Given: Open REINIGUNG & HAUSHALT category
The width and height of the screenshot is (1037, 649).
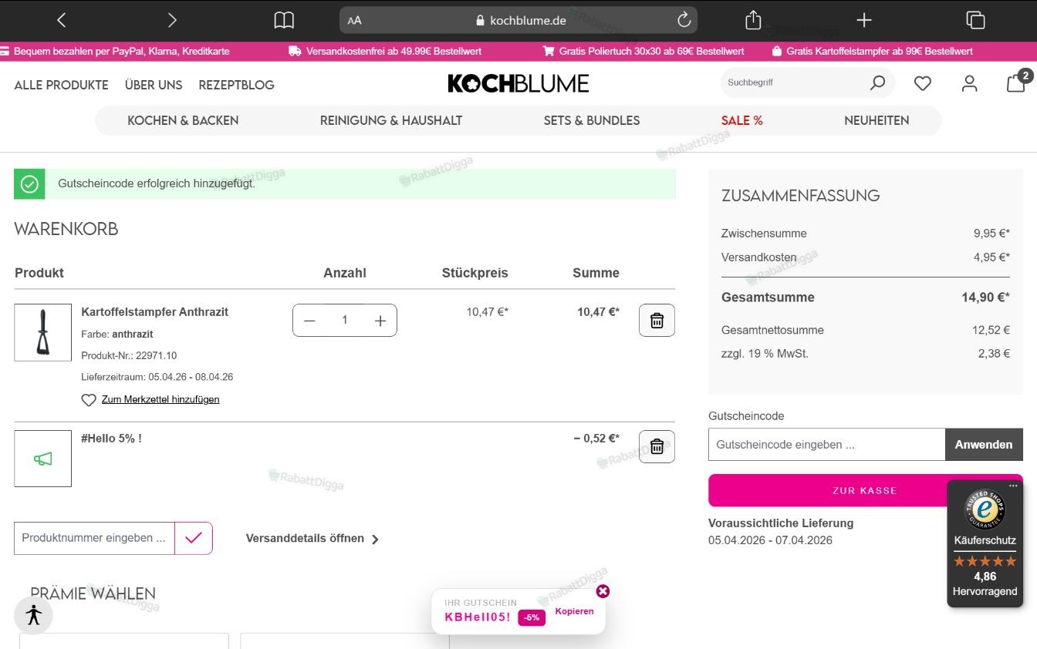Looking at the screenshot, I should click(x=391, y=120).
